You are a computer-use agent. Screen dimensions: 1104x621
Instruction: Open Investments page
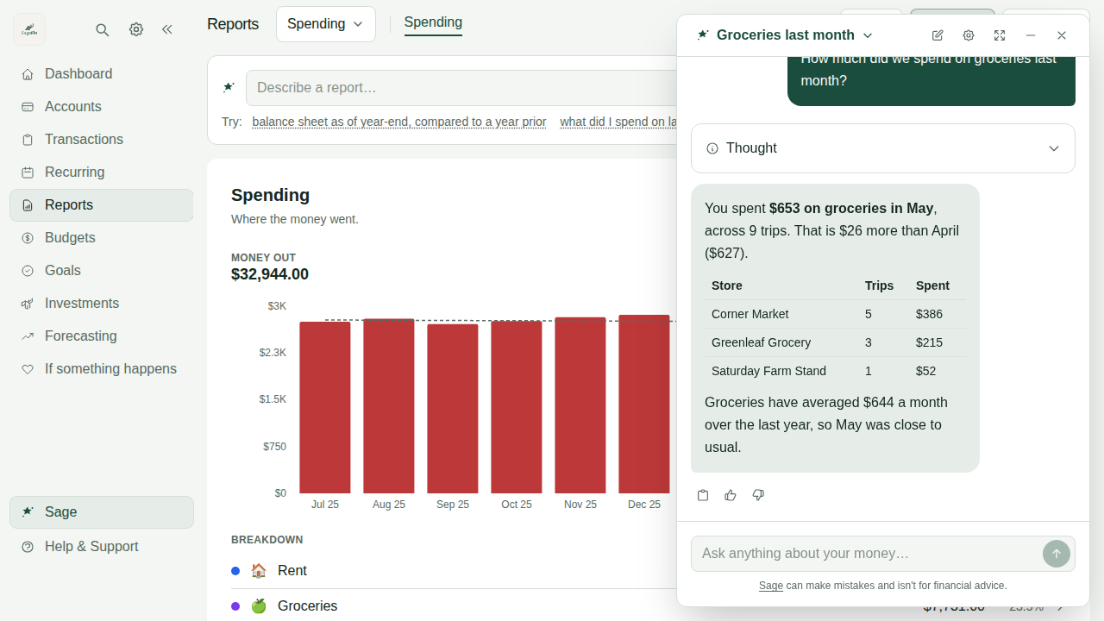tap(102, 304)
